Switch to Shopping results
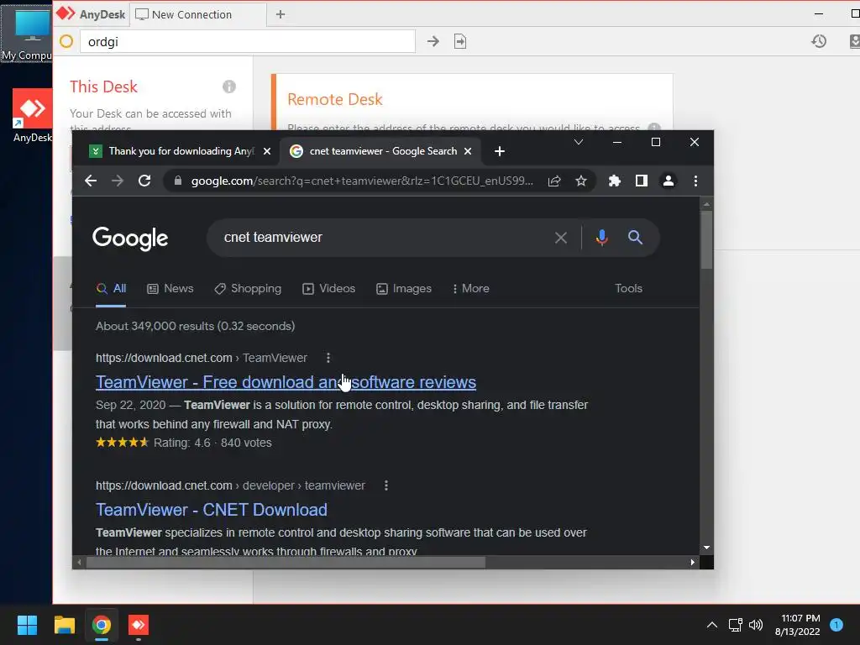Viewport: 860px width, 645px height. tap(248, 289)
